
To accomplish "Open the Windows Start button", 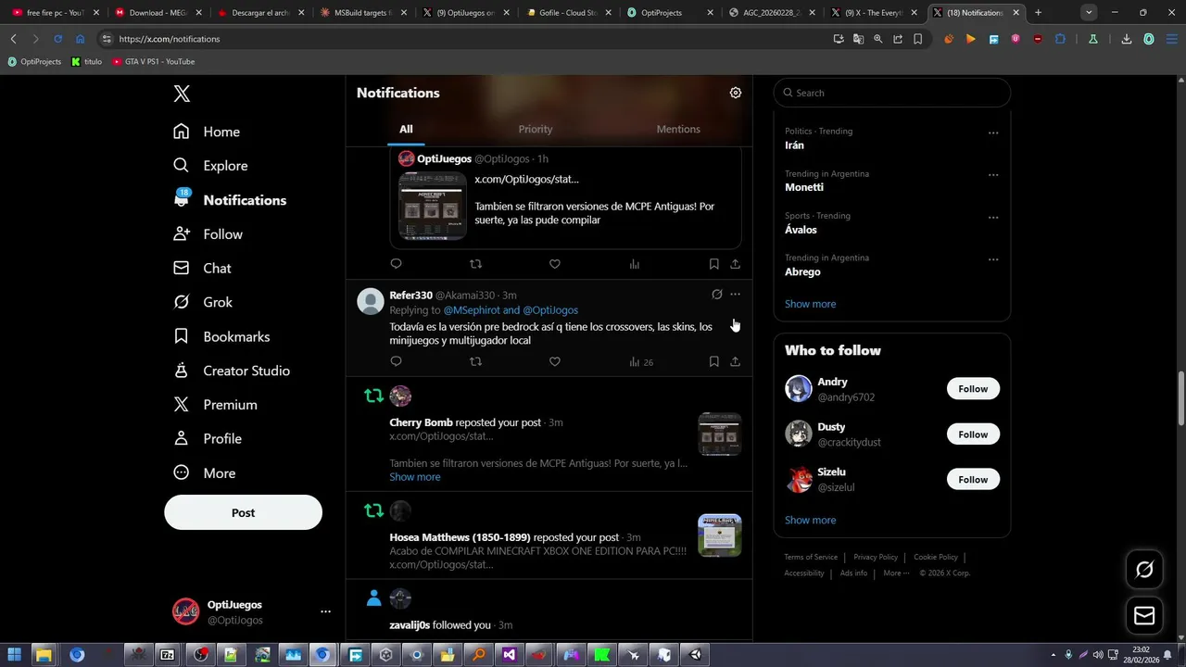I will (15, 655).
